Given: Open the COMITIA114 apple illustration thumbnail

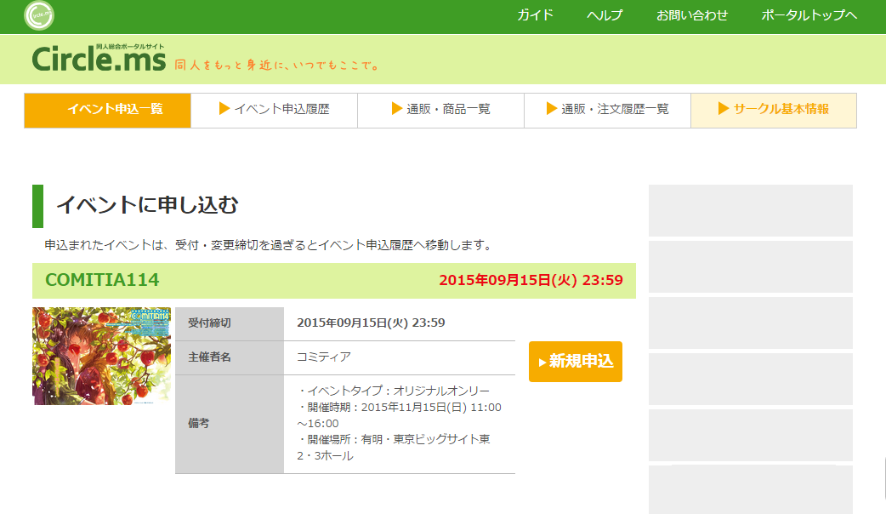Looking at the screenshot, I should (102, 357).
